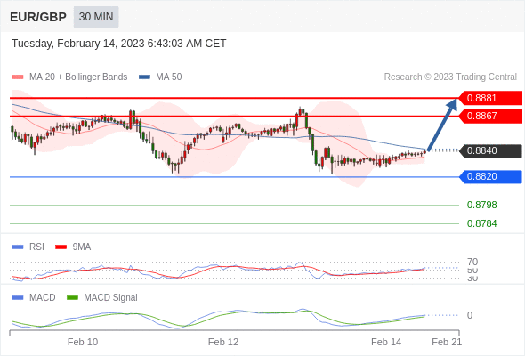Screen dimensions: 525x356
Task: Click the Feb 10 date axis label
Action: point(83,342)
